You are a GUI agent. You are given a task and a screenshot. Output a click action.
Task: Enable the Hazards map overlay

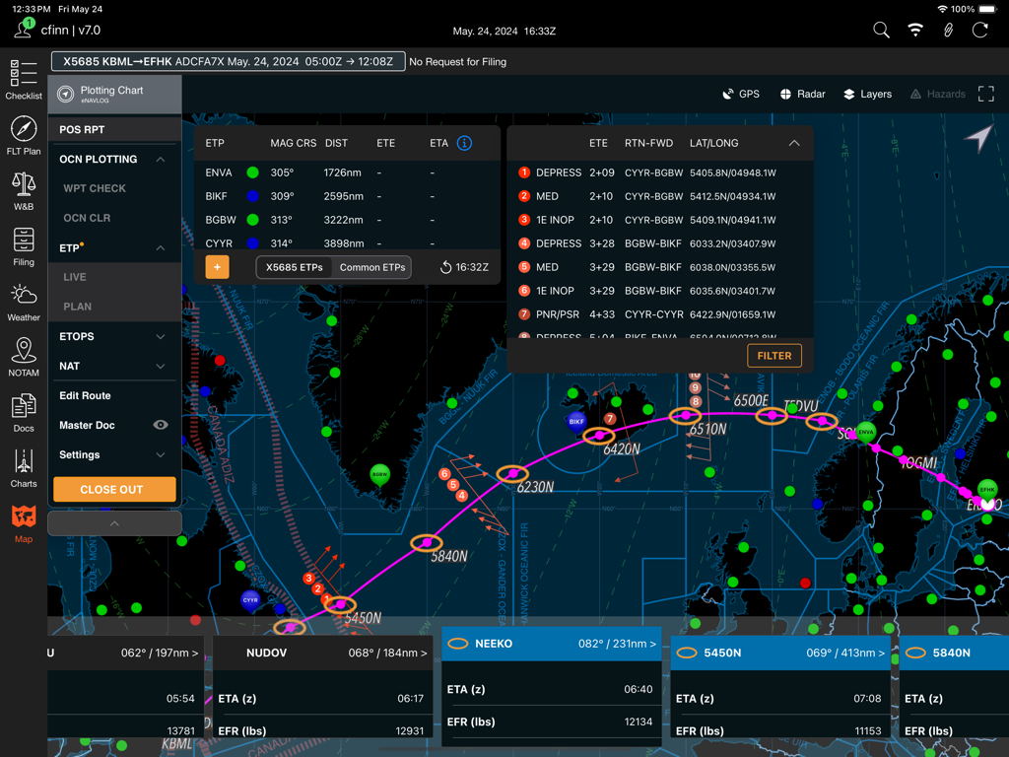(937, 94)
